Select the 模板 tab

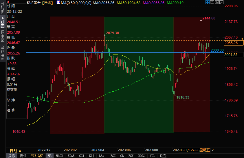(23, 156)
